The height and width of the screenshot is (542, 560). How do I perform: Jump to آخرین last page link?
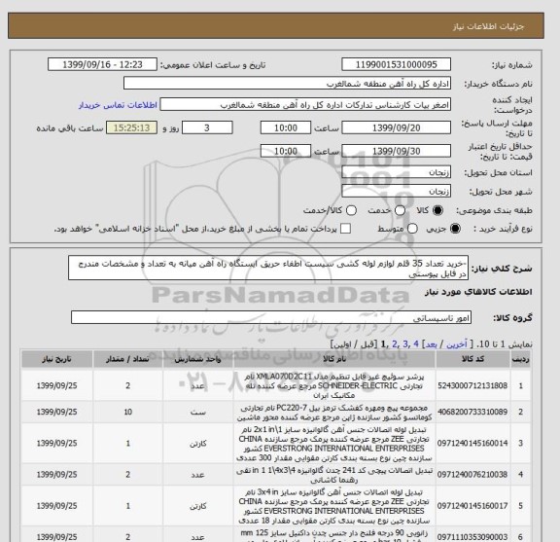point(457,343)
